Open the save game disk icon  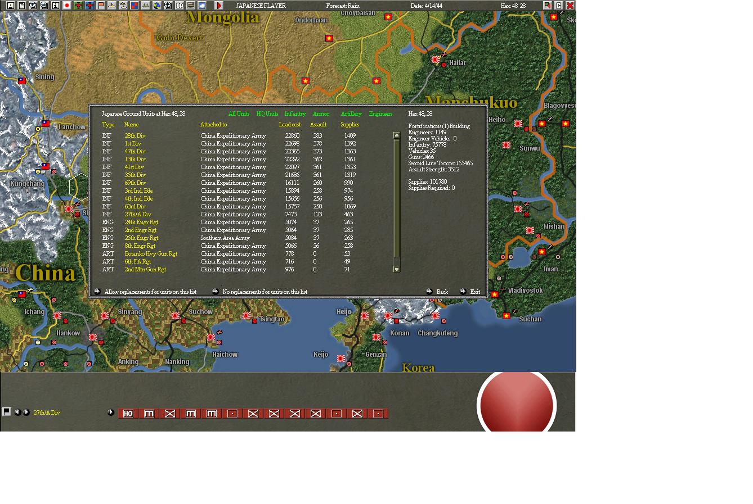[11, 6]
